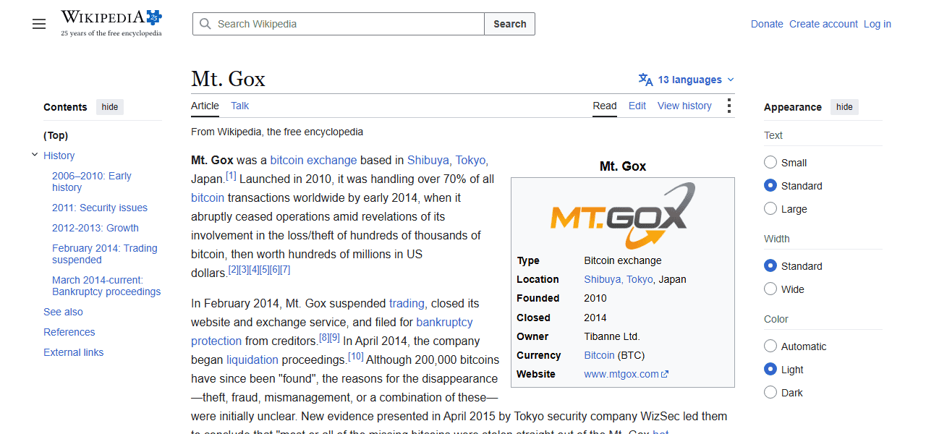This screenshot has height=434, width=926.
Task: Hide the Contents sidebar
Action: [110, 107]
